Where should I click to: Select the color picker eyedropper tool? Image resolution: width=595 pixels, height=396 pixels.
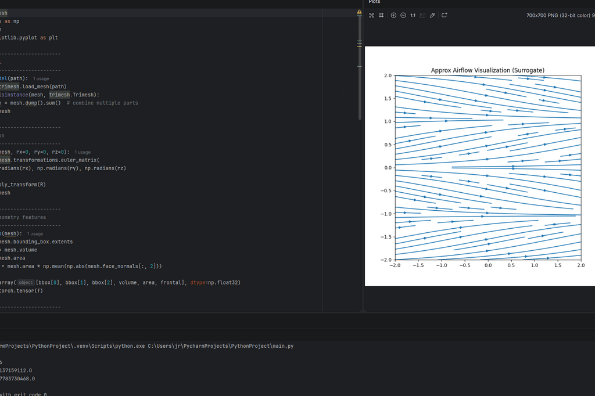432,15
